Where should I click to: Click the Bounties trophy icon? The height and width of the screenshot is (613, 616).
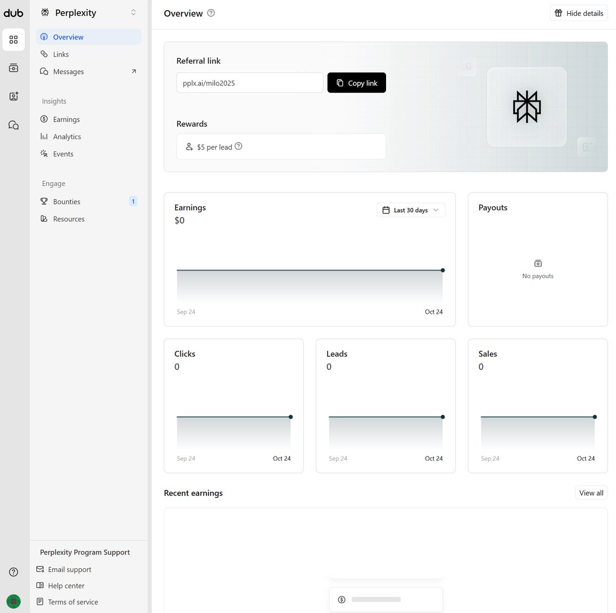point(44,201)
